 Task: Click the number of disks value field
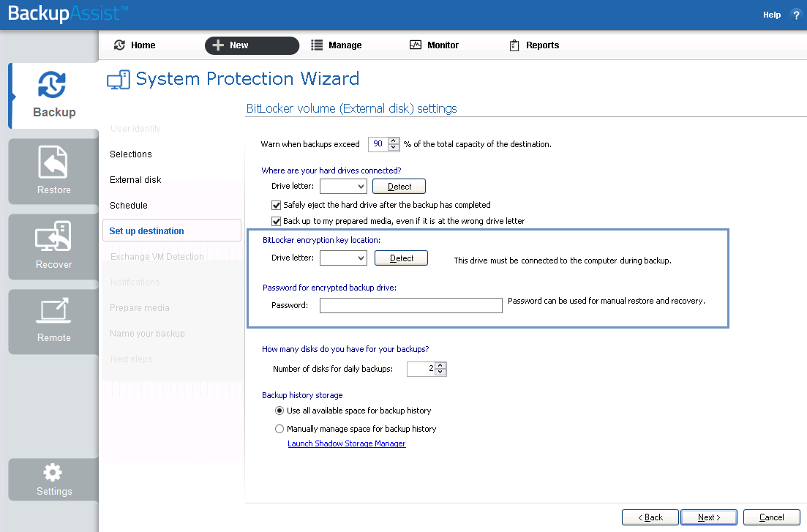(x=421, y=369)
